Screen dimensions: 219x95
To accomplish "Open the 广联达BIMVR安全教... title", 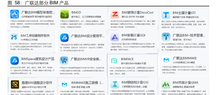I will click(86, 59).
